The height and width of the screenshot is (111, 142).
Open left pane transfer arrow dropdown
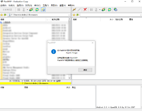point(27,10)
